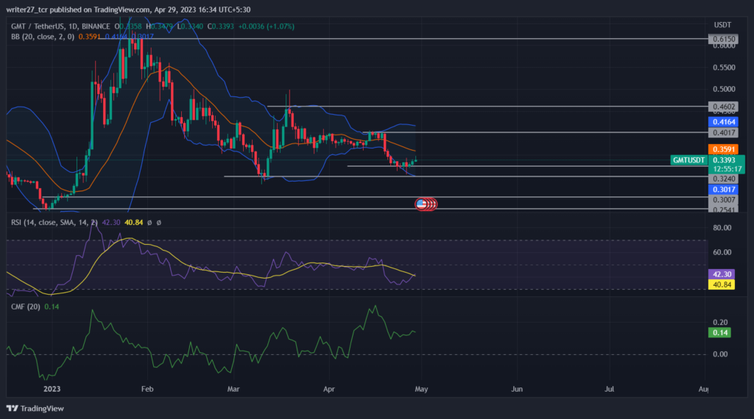Click the yellow RSI SMA 40.84 label
This screenshot has width=754, height=419.
tap(722, 284)
